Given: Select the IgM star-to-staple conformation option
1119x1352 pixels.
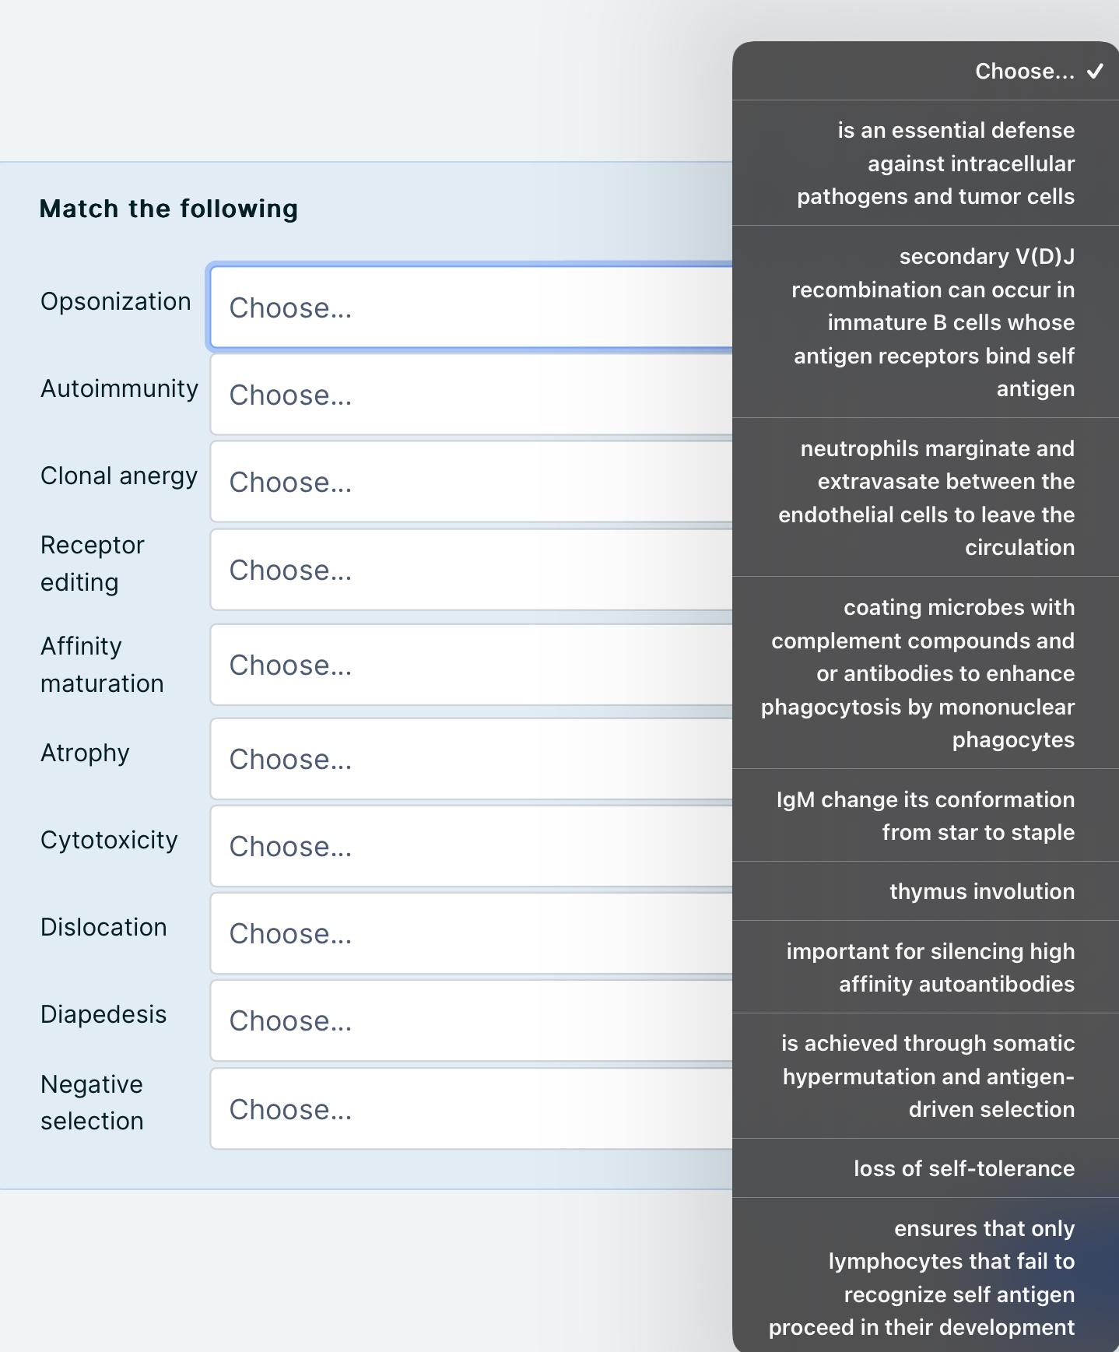Looking at the screenshot, I should tap(926, 816).
